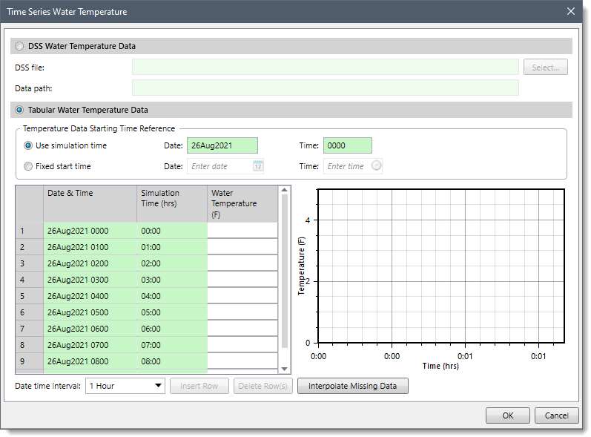The image size is (591, 437).
Task: Click cell 26Aug2021 0300
Action: (x=90, y=280)
